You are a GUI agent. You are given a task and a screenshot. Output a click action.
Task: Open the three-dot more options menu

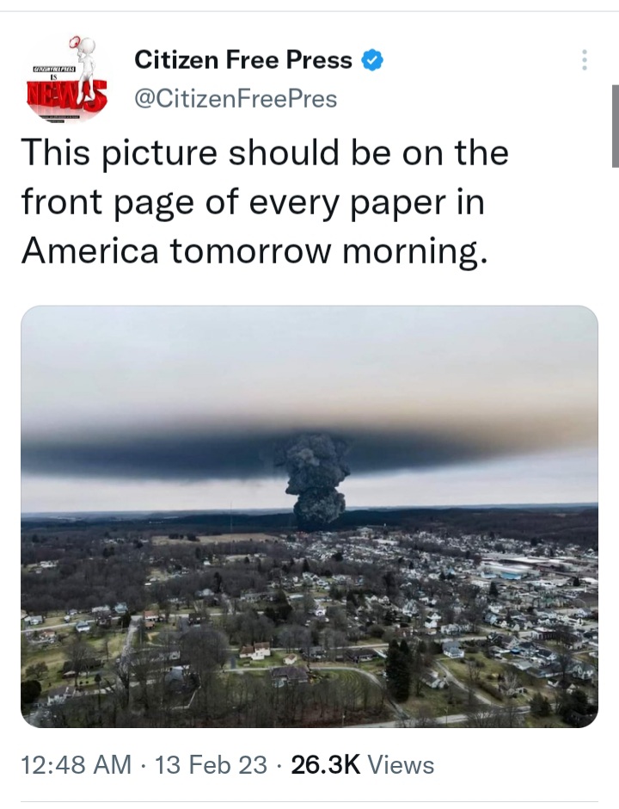(x=584, y=60)
